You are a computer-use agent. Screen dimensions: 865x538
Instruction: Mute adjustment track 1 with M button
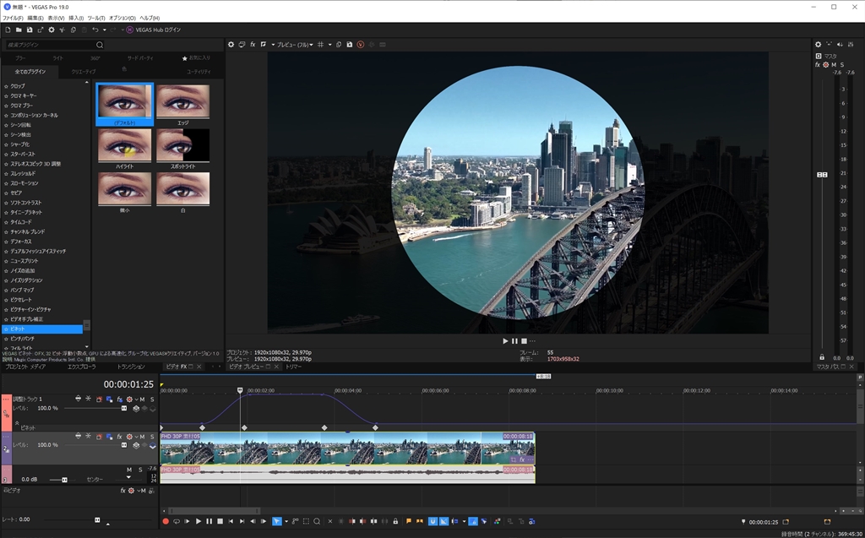[x=142, y=399]
